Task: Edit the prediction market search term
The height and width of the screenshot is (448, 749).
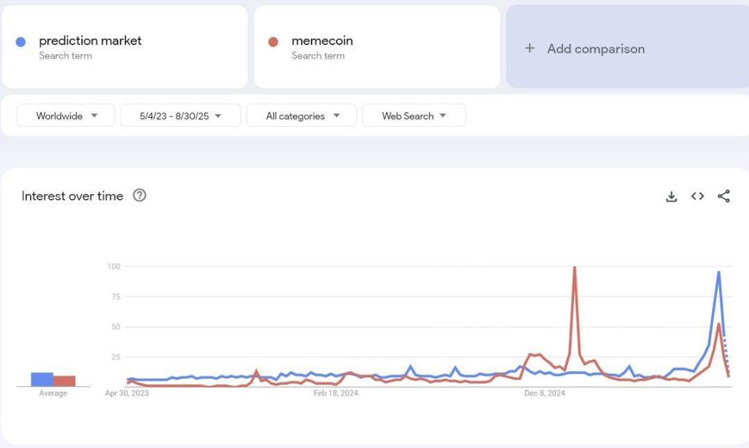Action: pyautogui.click(x=90, y=41)
